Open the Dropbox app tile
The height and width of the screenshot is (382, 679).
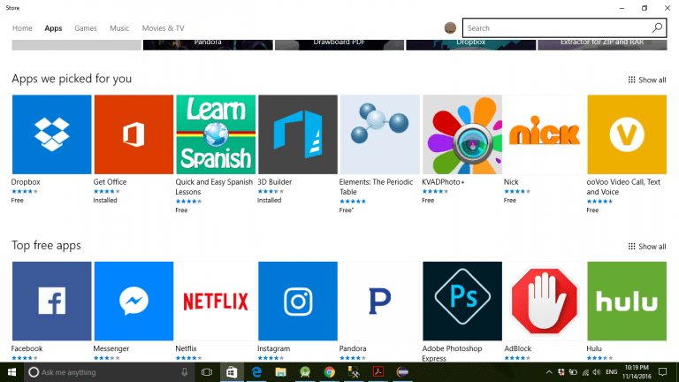point(51,134)
